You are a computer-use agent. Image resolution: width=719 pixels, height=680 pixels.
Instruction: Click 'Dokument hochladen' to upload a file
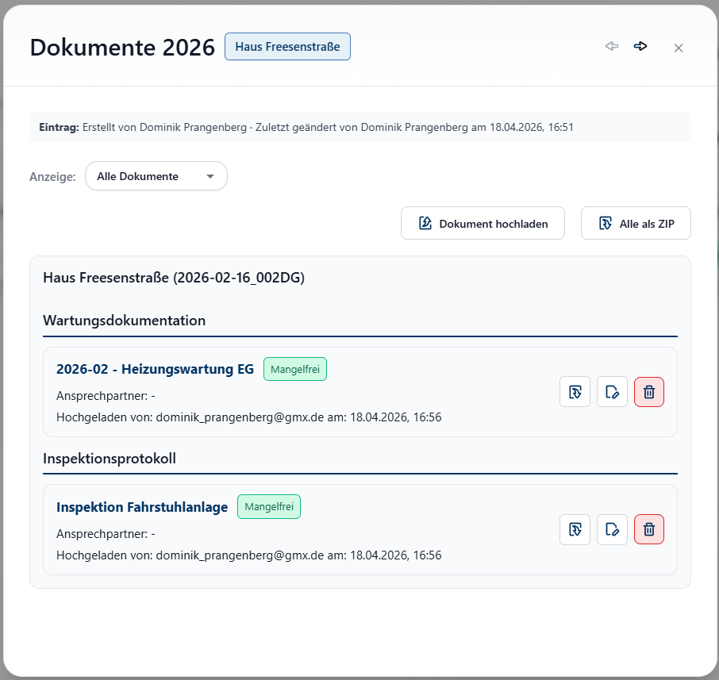483,223
